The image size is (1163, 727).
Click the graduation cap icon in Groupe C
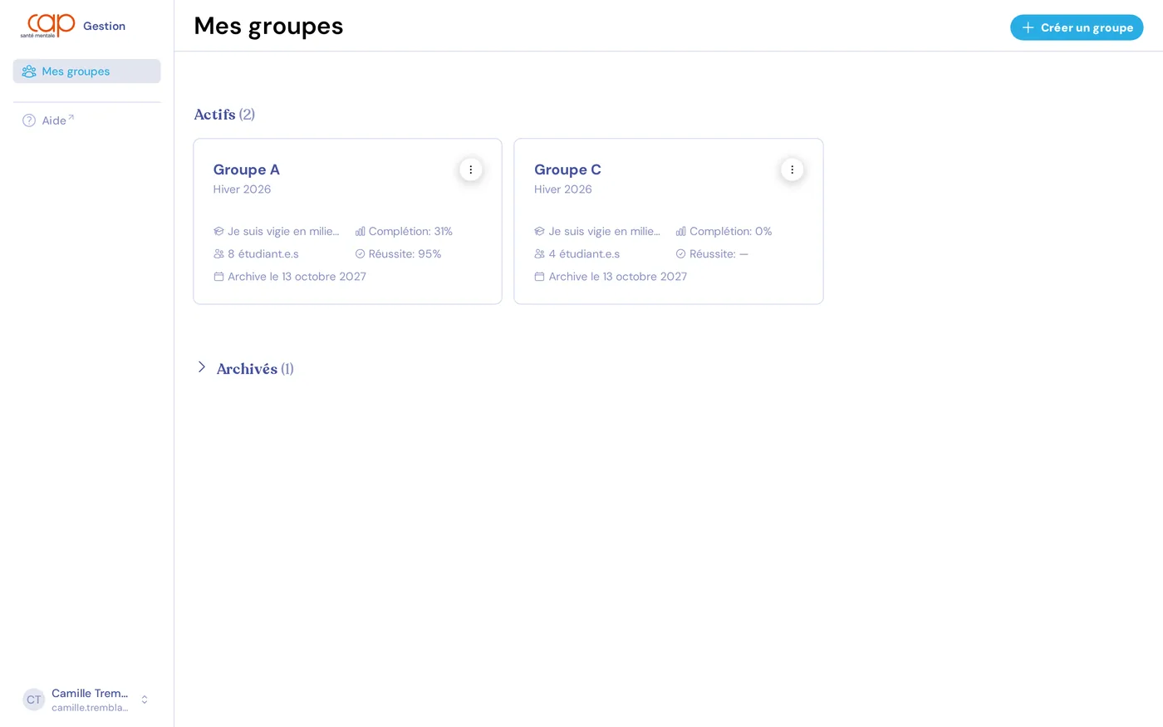pos(539,231)
